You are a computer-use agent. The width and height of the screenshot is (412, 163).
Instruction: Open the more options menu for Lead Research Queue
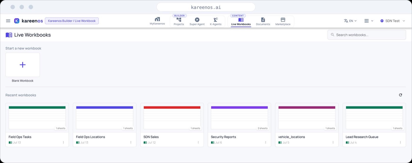coord(400,142)
